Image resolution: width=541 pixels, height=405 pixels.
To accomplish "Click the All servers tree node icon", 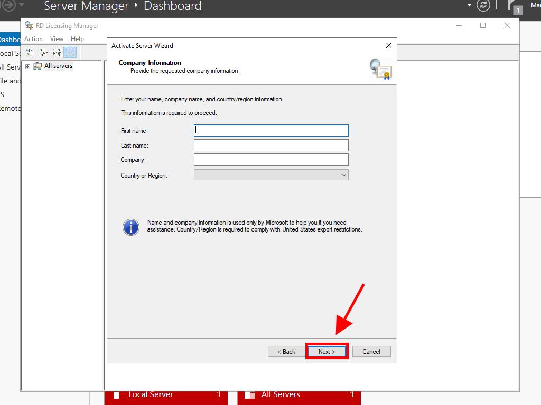I will click(x=38, y=66).
